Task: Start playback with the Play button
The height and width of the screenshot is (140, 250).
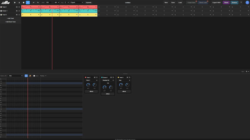Action: [x=15, y=2]
